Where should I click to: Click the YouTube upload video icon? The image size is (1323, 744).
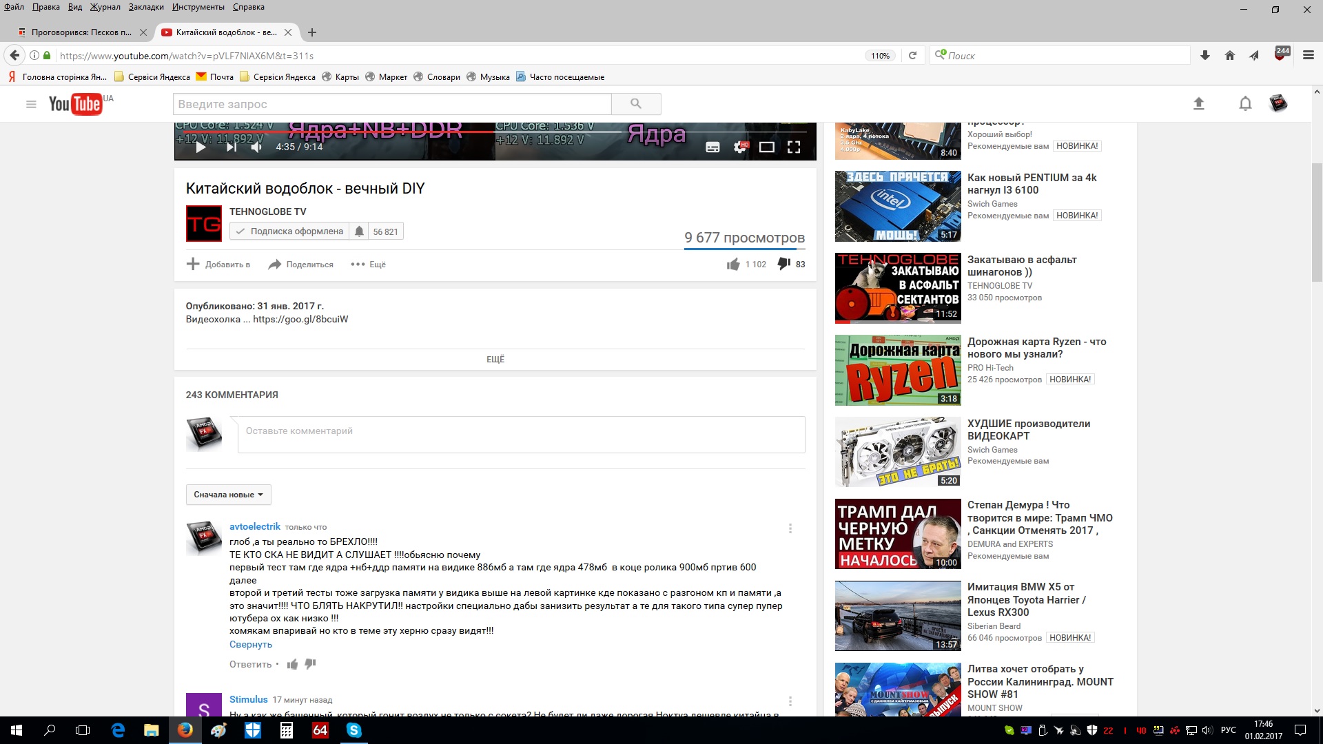[1198, 104]
